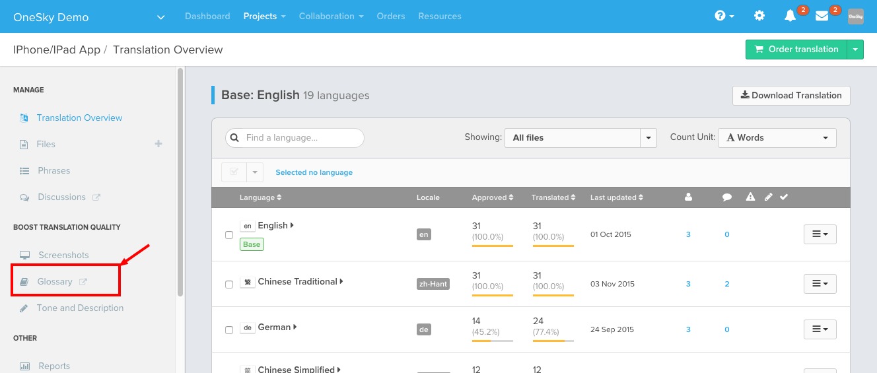877x373 pixels.
Task: Click the Discussions chat bubble icon
Action: tap(24, 197)
